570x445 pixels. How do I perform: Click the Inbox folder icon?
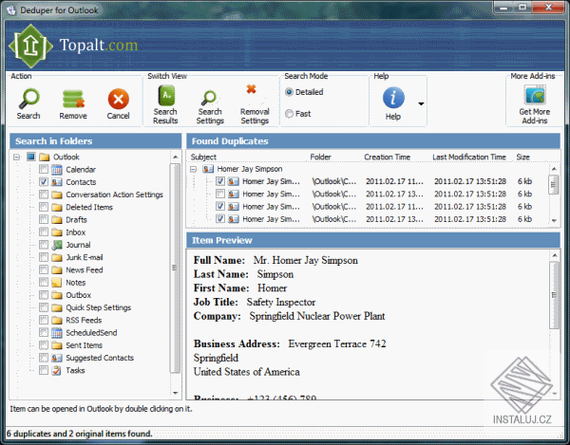click(56, 232)
